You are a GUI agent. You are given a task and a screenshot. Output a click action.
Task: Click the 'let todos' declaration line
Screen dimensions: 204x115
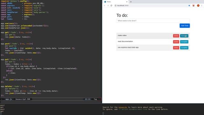14,19
